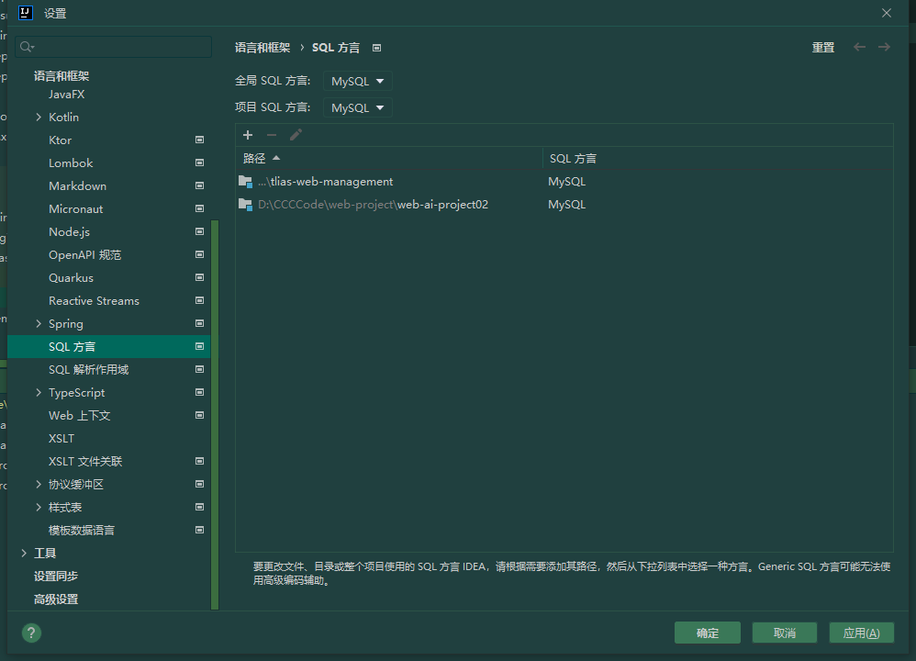The image size is (916, 661).
Task: Click the help question mark icon
Action: [31, 633]
